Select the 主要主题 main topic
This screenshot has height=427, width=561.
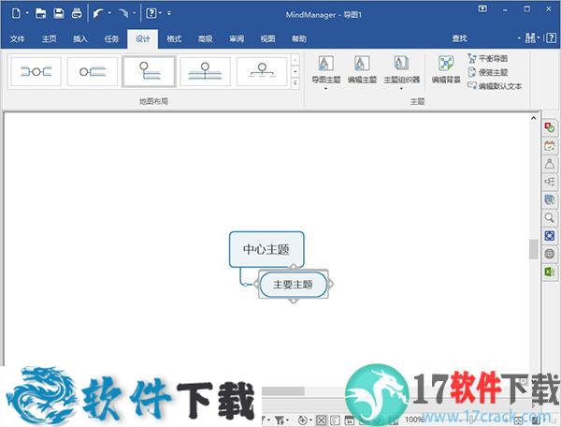tap(293, 285)
